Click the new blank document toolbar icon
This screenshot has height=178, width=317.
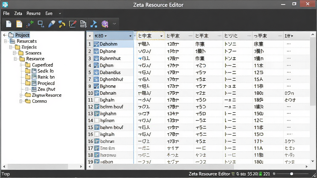tap(9, 24)
